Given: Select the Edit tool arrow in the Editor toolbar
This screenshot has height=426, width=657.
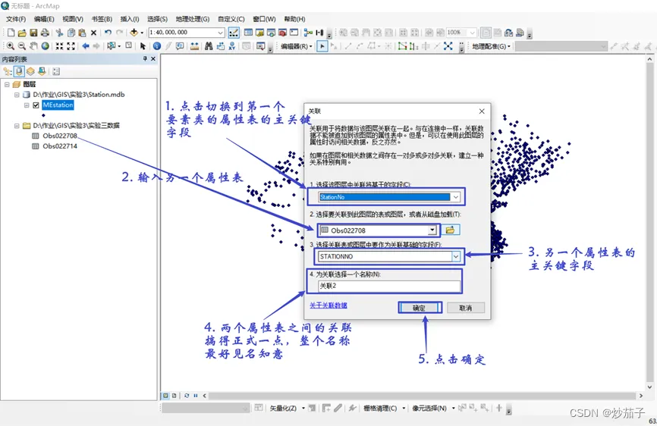Looking at the screenshot, I should [322, 46].
